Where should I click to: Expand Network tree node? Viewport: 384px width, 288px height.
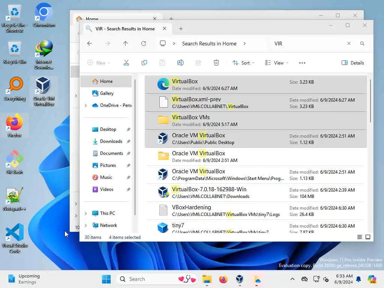pyautogui.click(x=86, y=225)
